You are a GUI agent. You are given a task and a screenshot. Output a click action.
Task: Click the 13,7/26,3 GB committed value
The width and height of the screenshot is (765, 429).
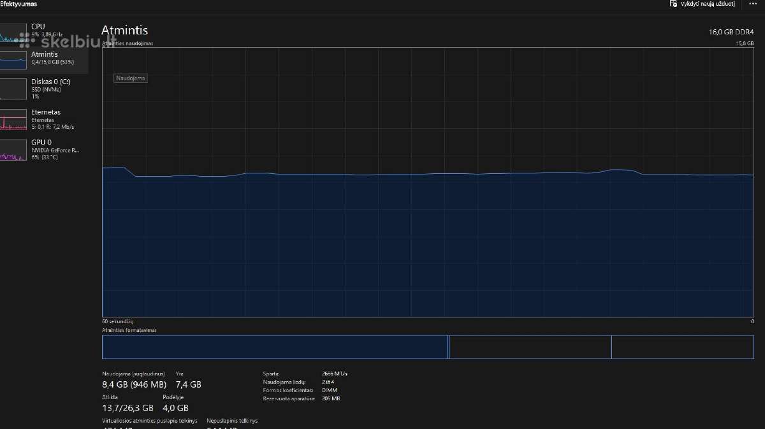point(127,408)
